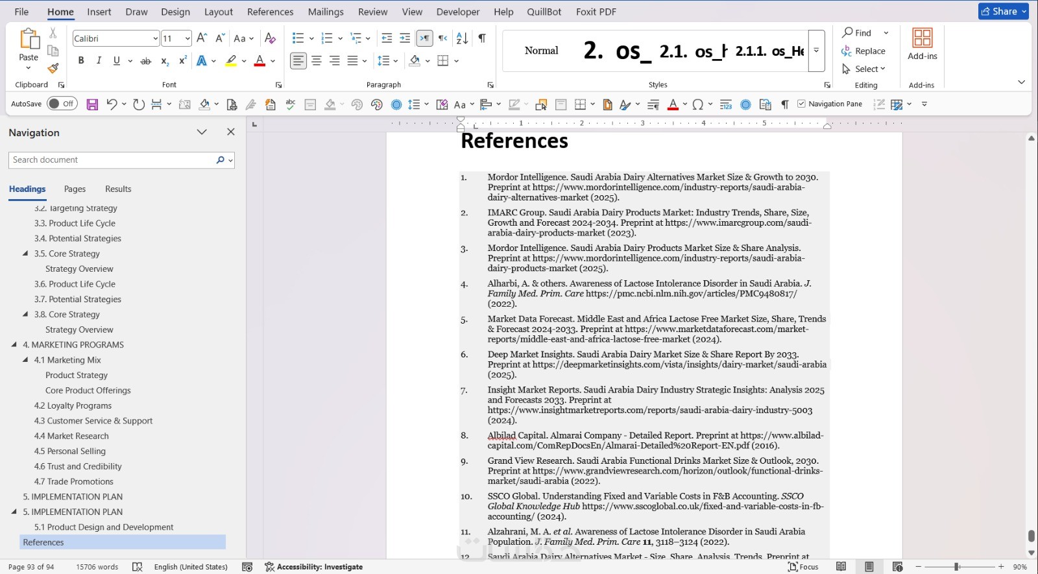
Task: Adjust the zoom slider handle
Action: pos(956,567)
